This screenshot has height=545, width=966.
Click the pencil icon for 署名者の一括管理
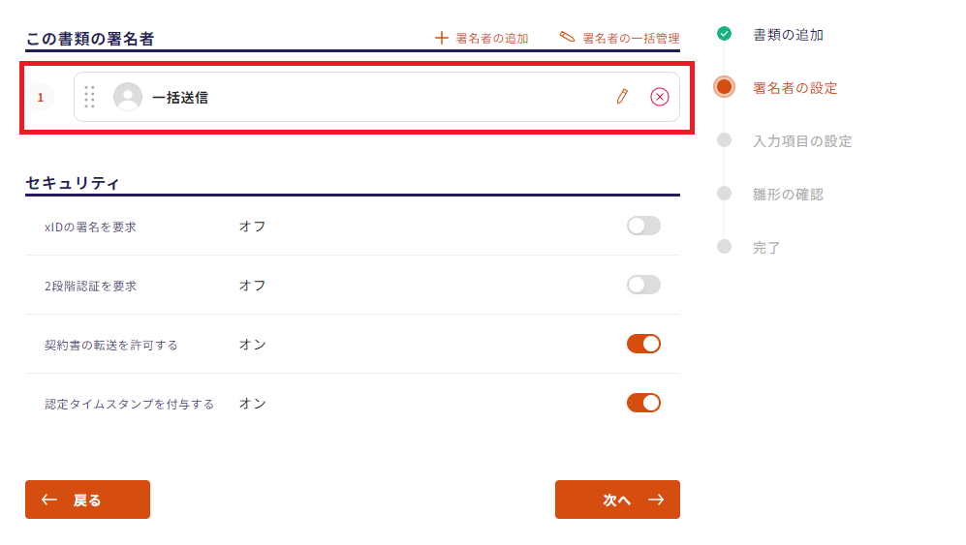pyautogui.click(x=568, y=38)
